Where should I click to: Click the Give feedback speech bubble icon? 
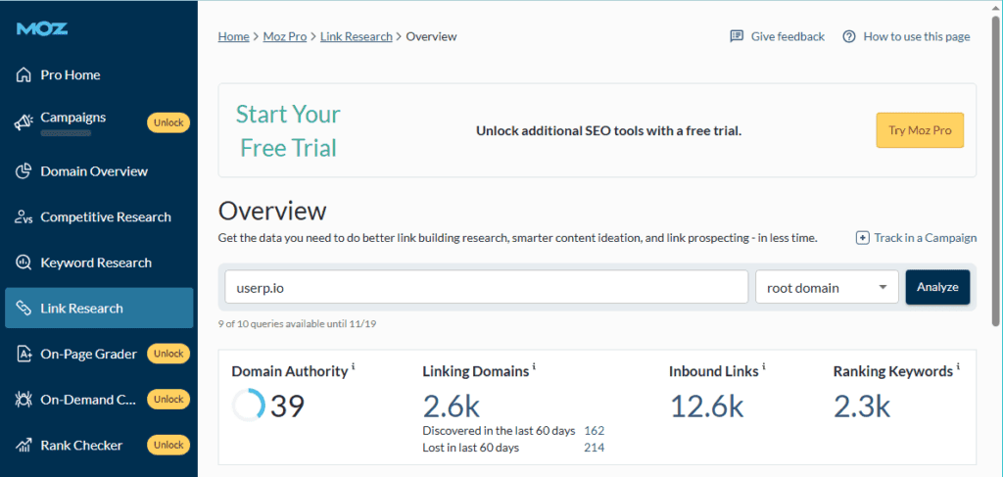(737, 36)
